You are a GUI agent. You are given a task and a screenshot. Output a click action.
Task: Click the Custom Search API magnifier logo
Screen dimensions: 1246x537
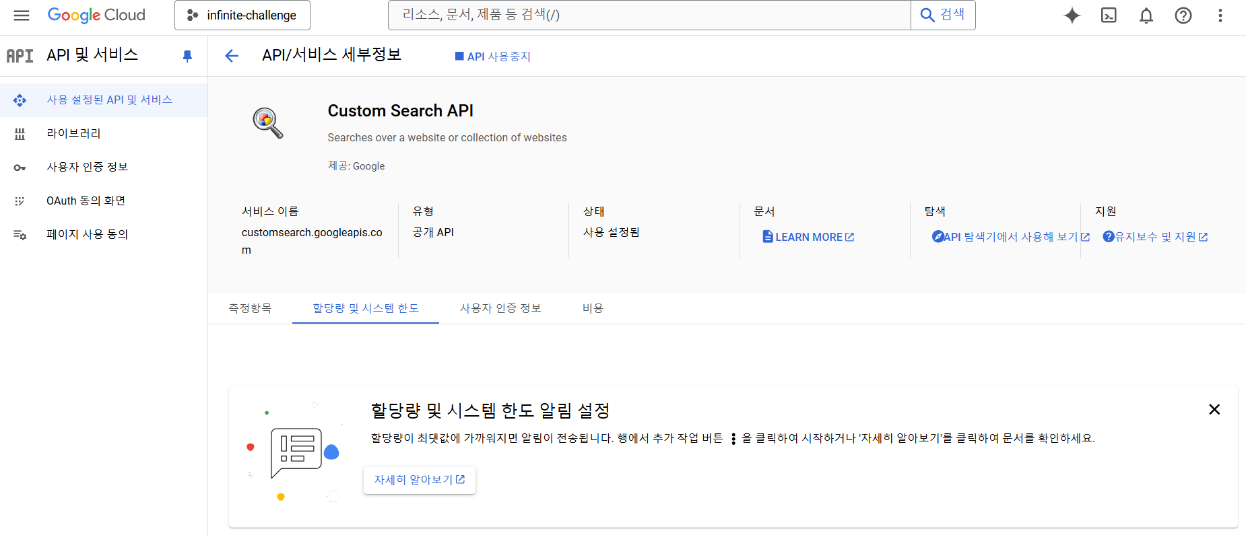point(267,123)
